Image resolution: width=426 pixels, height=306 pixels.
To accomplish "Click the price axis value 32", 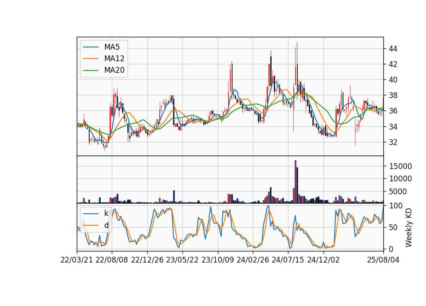I will [x=393, y=142].
